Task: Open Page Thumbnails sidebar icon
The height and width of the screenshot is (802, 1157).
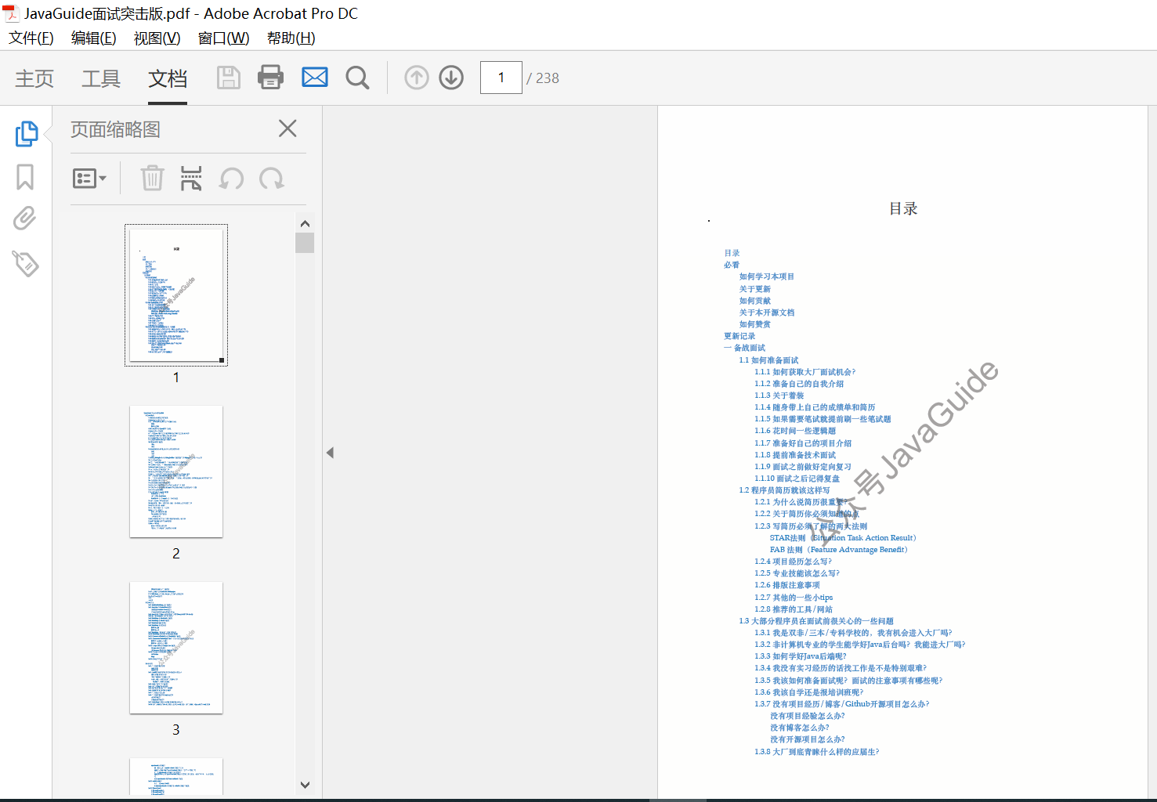Action: [x=26, y=134]
